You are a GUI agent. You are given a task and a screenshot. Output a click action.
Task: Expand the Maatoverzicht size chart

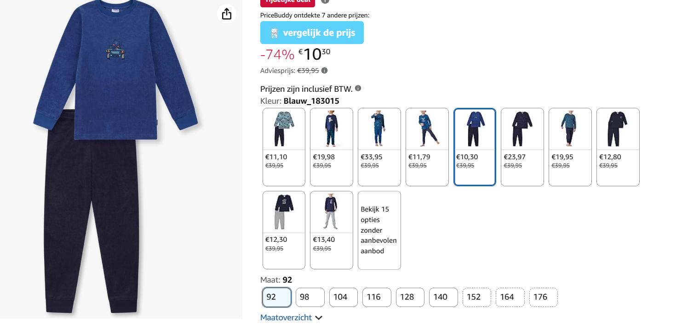point(291,318)
